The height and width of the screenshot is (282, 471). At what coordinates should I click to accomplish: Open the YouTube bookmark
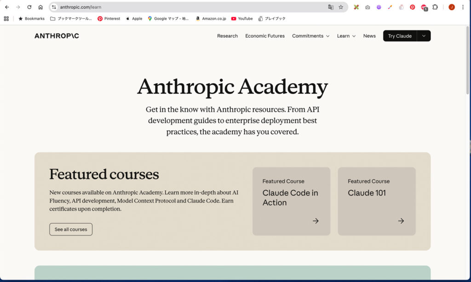(x=242, y=19)
